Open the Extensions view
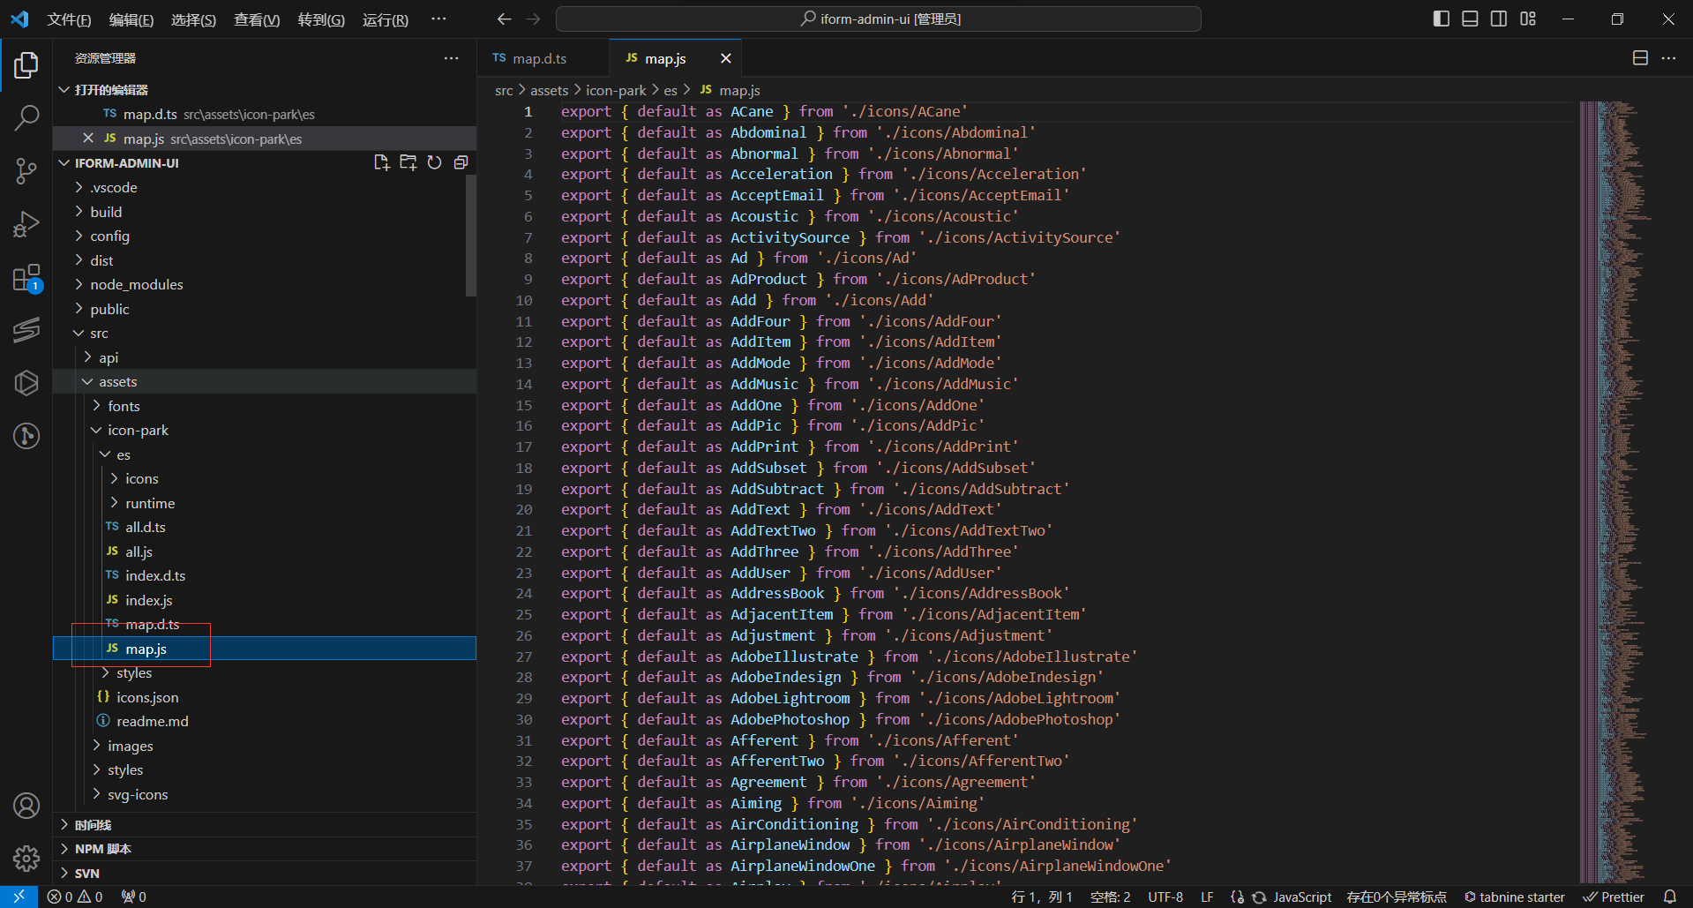This screenshot has height=908, width=1693. tap(26, 278)
